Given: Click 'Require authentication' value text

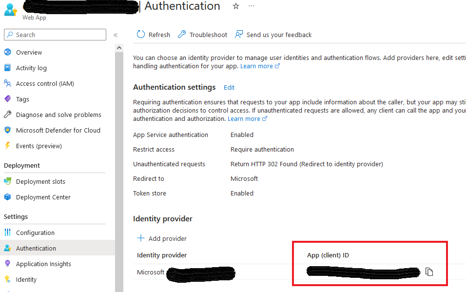Looking at the screenshot, I should coord(262,150).
